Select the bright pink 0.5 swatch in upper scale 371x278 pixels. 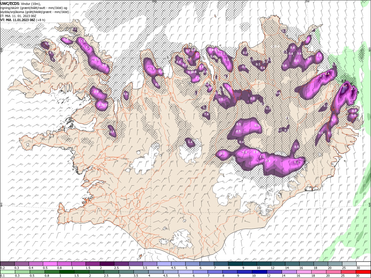click(50, 264)
